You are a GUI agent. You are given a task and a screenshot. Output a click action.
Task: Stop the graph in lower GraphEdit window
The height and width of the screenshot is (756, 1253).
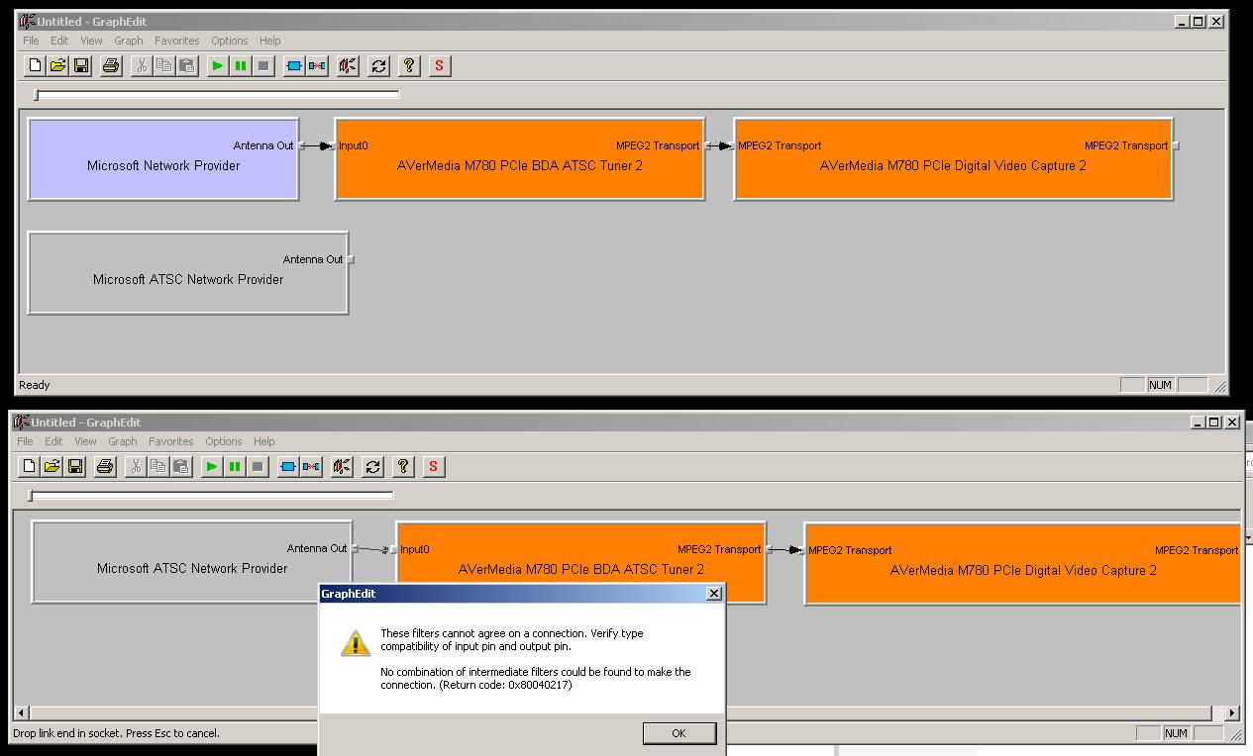pos(258,466)
